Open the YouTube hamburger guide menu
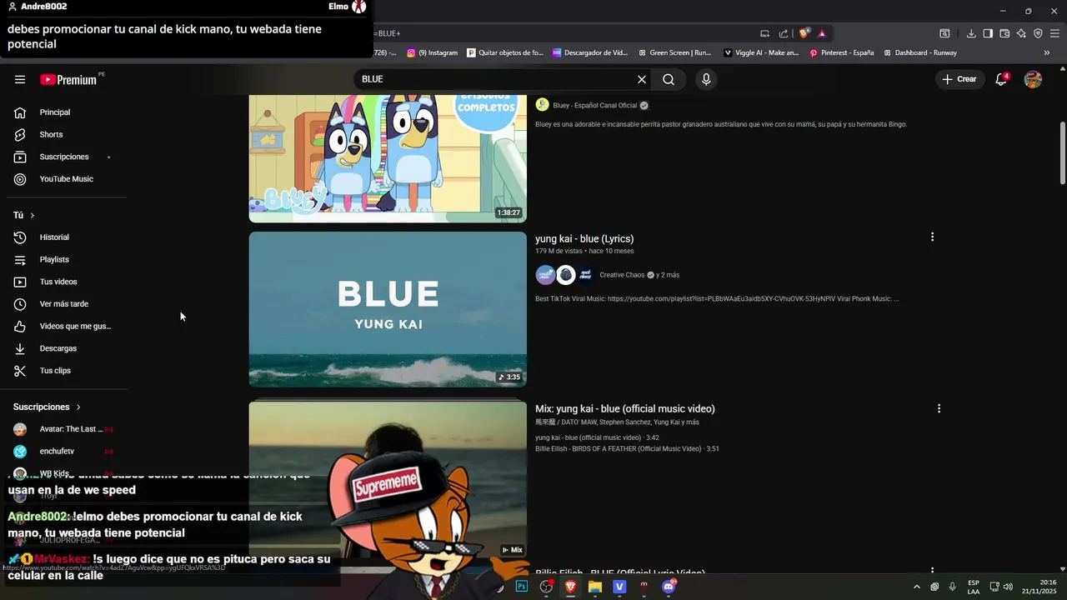 click(x=20, y=79)
